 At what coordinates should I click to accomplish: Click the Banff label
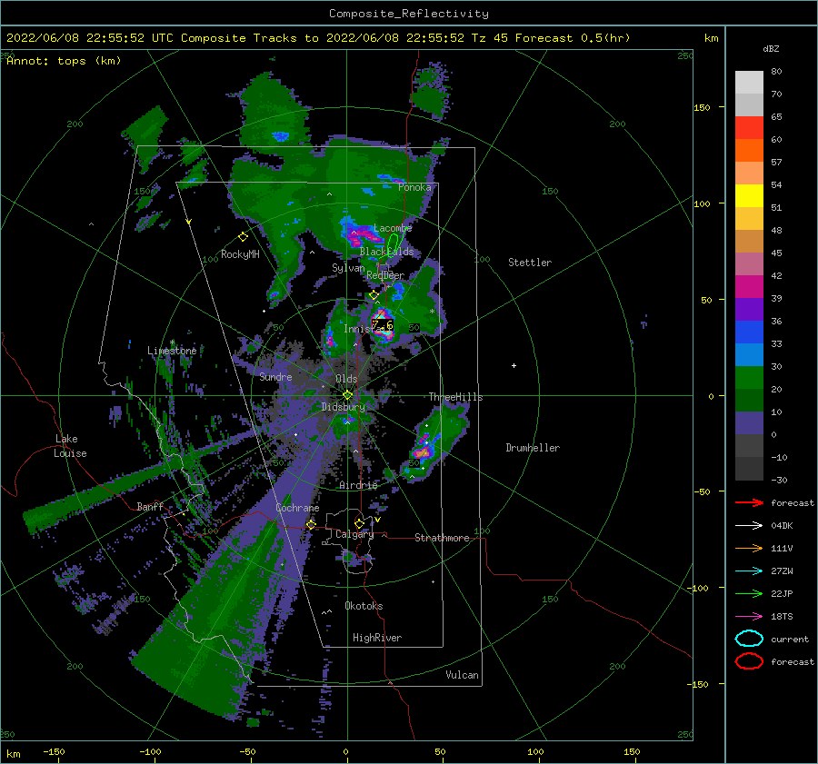[150, 506]
